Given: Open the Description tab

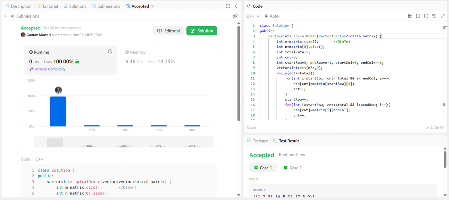Looking at the screenshot, I should point(18,6).
